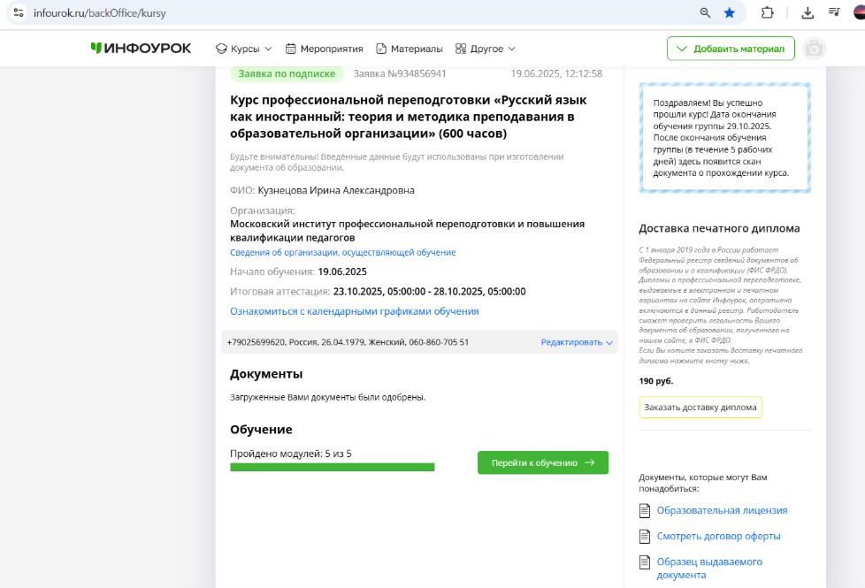Viewport: 865px width, 588px height.
Task: Open the Мероприятия menu item
Action: 324,49
